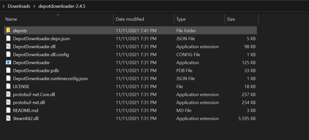The width and height of the screenshot is (309, 140).
Task: Click the 125 KB size of DepotDownloader application
Action: pyautogui.click(x=249, y=63)
